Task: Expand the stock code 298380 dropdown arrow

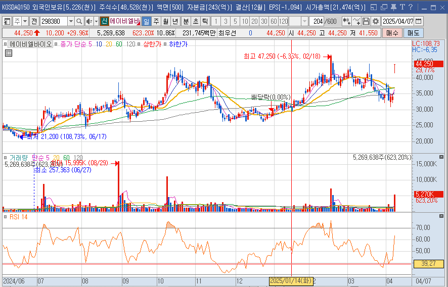Action: click(x=71, y=21)
